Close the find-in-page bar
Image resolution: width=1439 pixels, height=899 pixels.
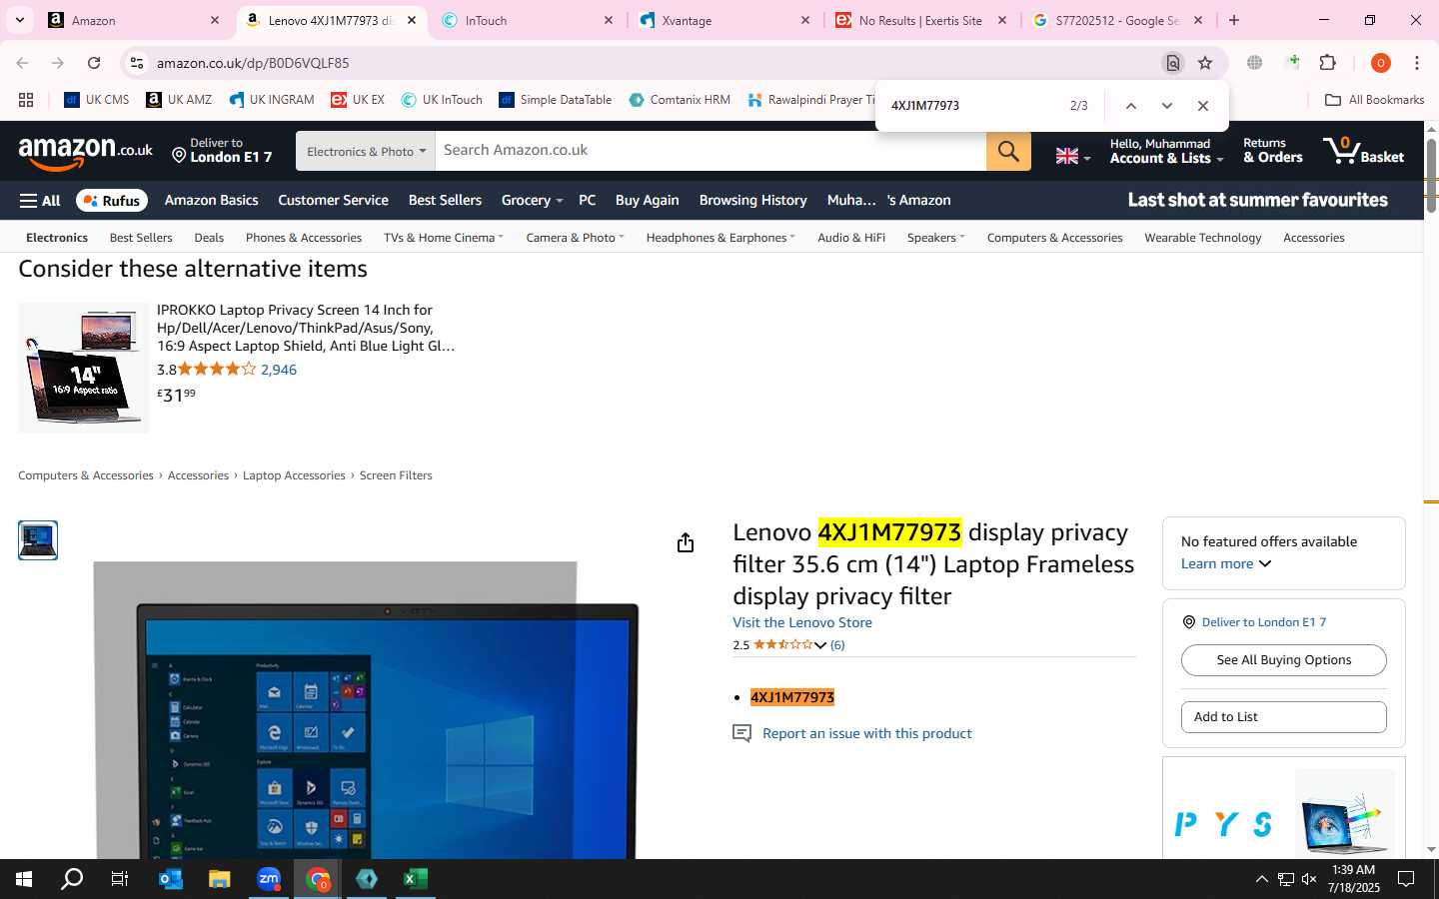coord(1203,106)
